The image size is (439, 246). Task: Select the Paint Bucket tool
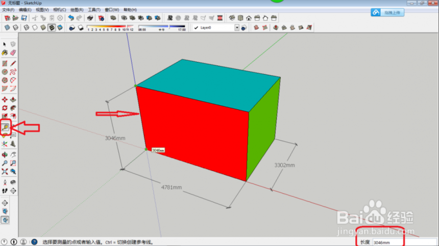click(x=5, y=53)
